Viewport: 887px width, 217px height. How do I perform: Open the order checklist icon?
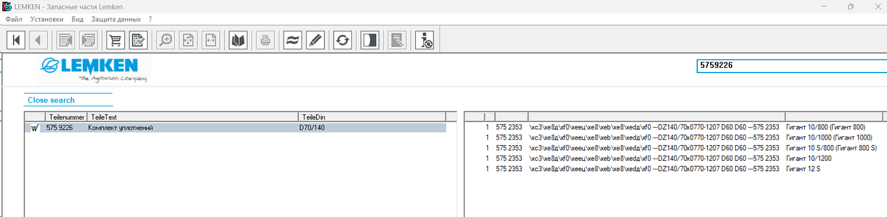138,40
